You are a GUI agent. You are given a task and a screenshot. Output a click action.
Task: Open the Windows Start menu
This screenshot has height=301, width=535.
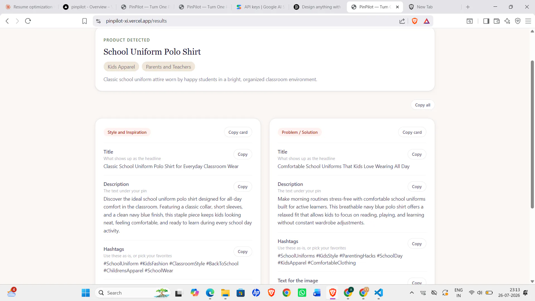click(x=86, y=293)
